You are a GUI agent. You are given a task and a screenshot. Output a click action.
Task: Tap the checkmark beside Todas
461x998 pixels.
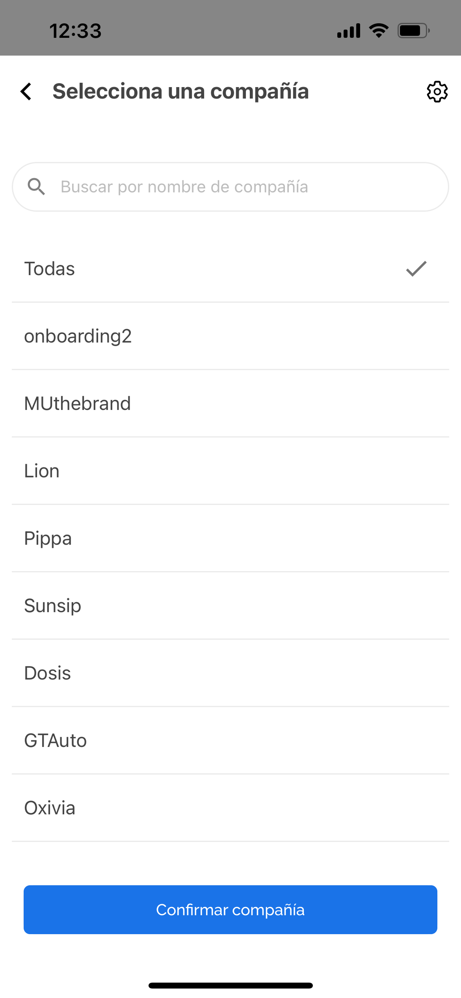pos(416,269)
